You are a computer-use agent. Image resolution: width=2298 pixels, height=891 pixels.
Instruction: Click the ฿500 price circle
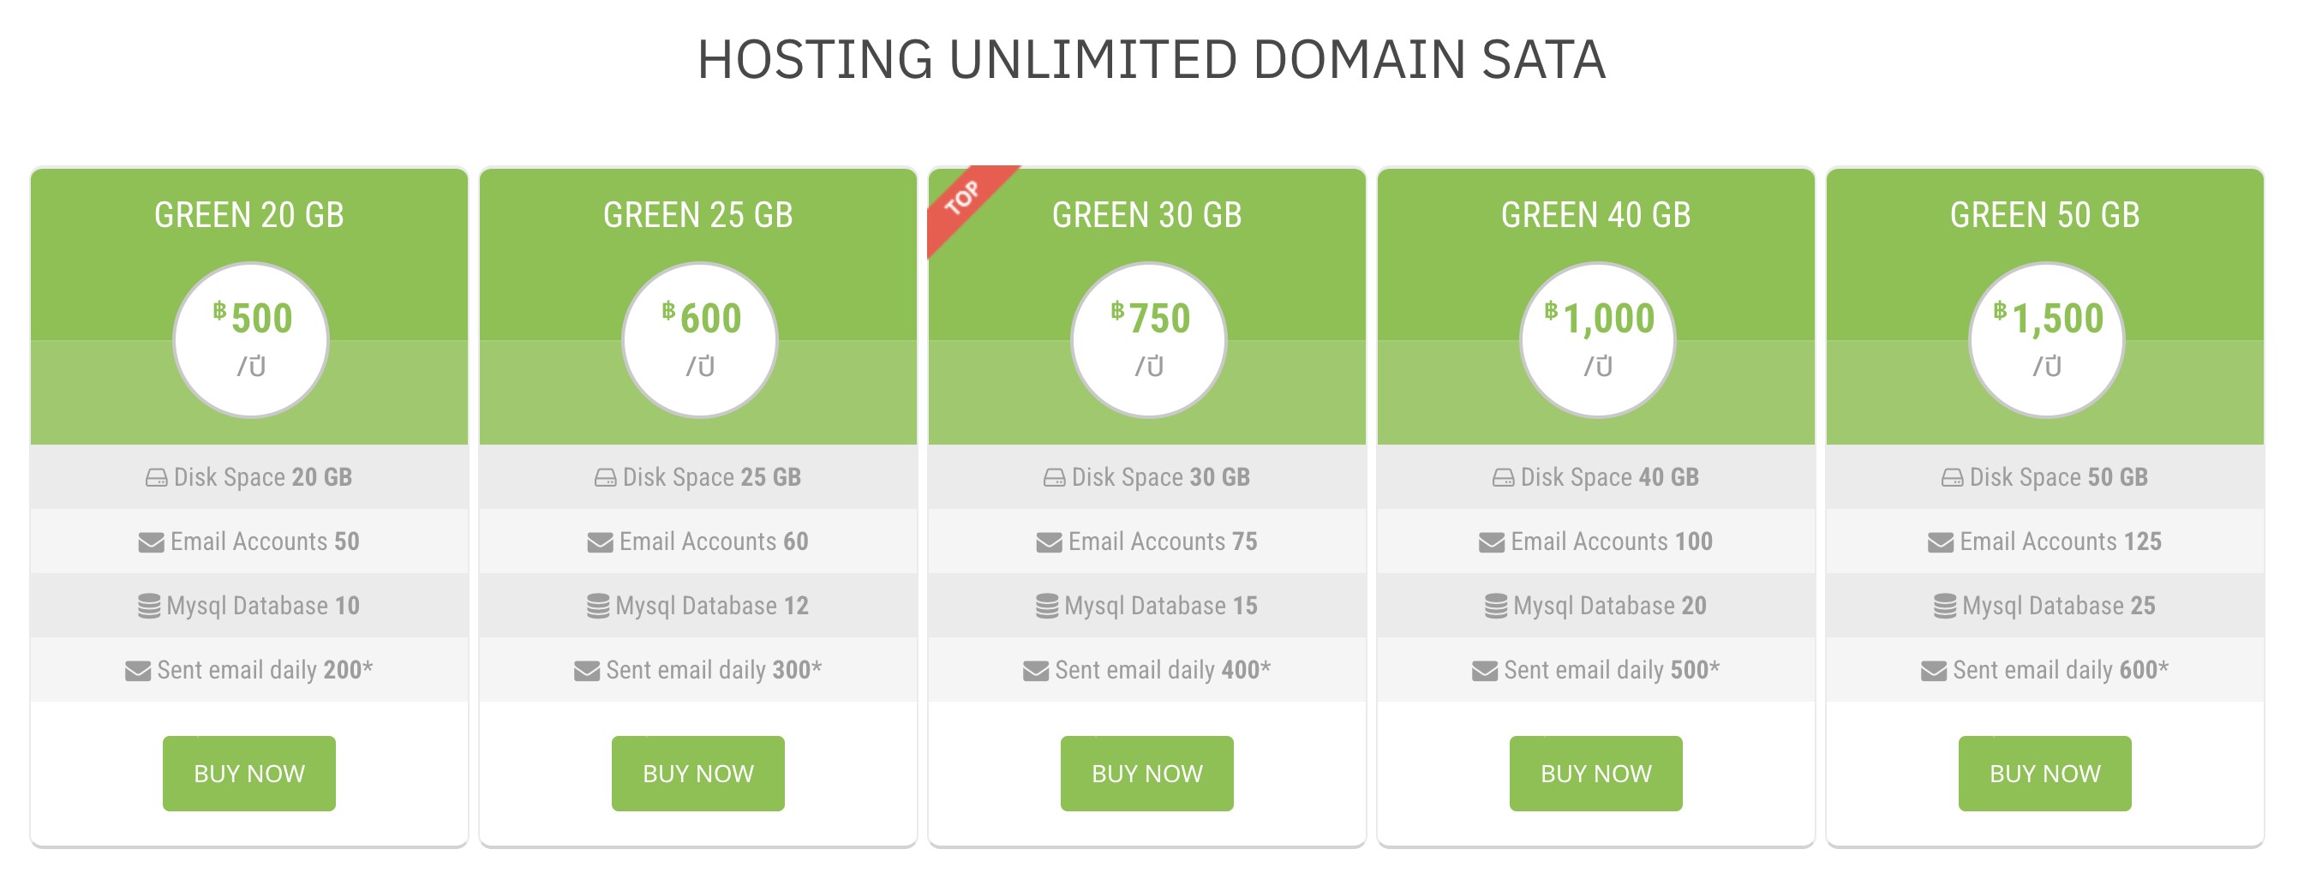point(251,340)
